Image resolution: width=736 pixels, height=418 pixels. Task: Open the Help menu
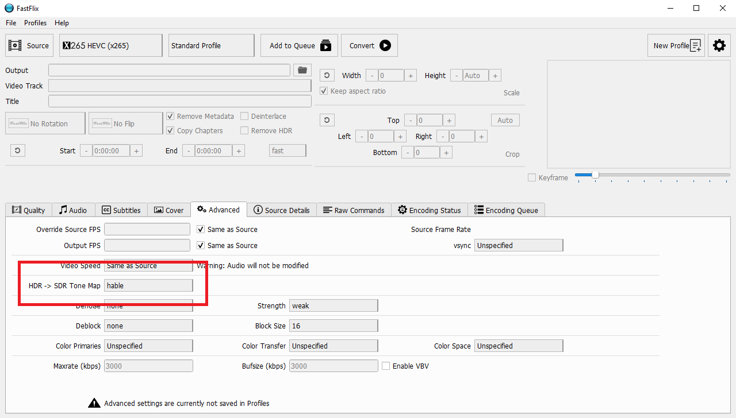[62, 23]
